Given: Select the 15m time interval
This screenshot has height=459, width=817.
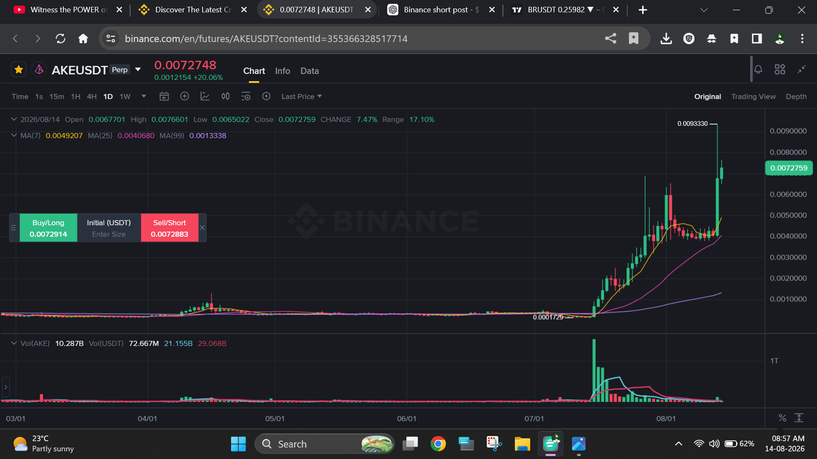Looking at the screenshot, I should pos(57,96).
